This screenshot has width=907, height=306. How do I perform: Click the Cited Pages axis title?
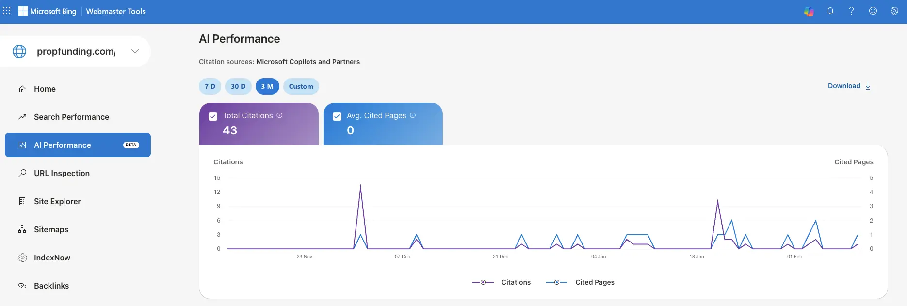(854, 162)
